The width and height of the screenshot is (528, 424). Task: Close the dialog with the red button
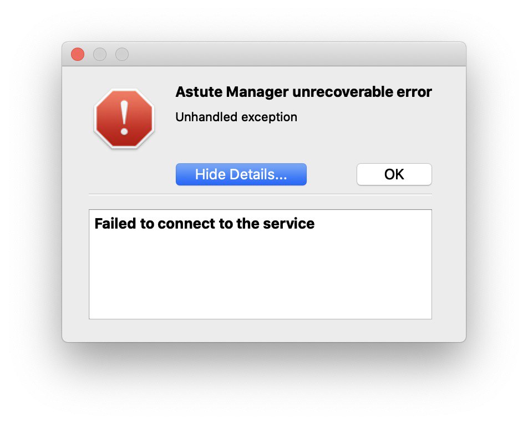coord(78,54)
